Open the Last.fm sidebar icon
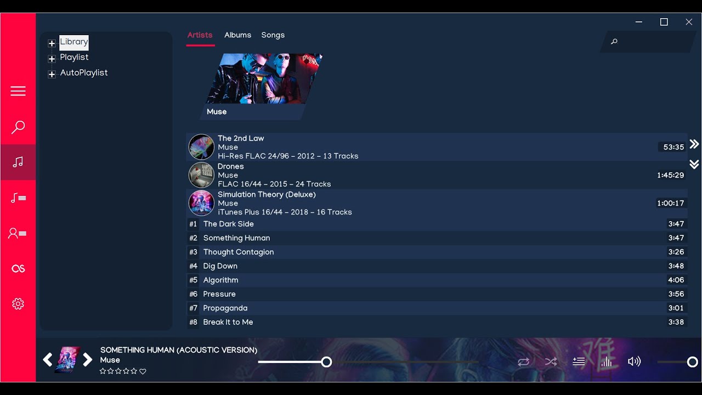This screenshot has width=702, height=395. [18, 268]
